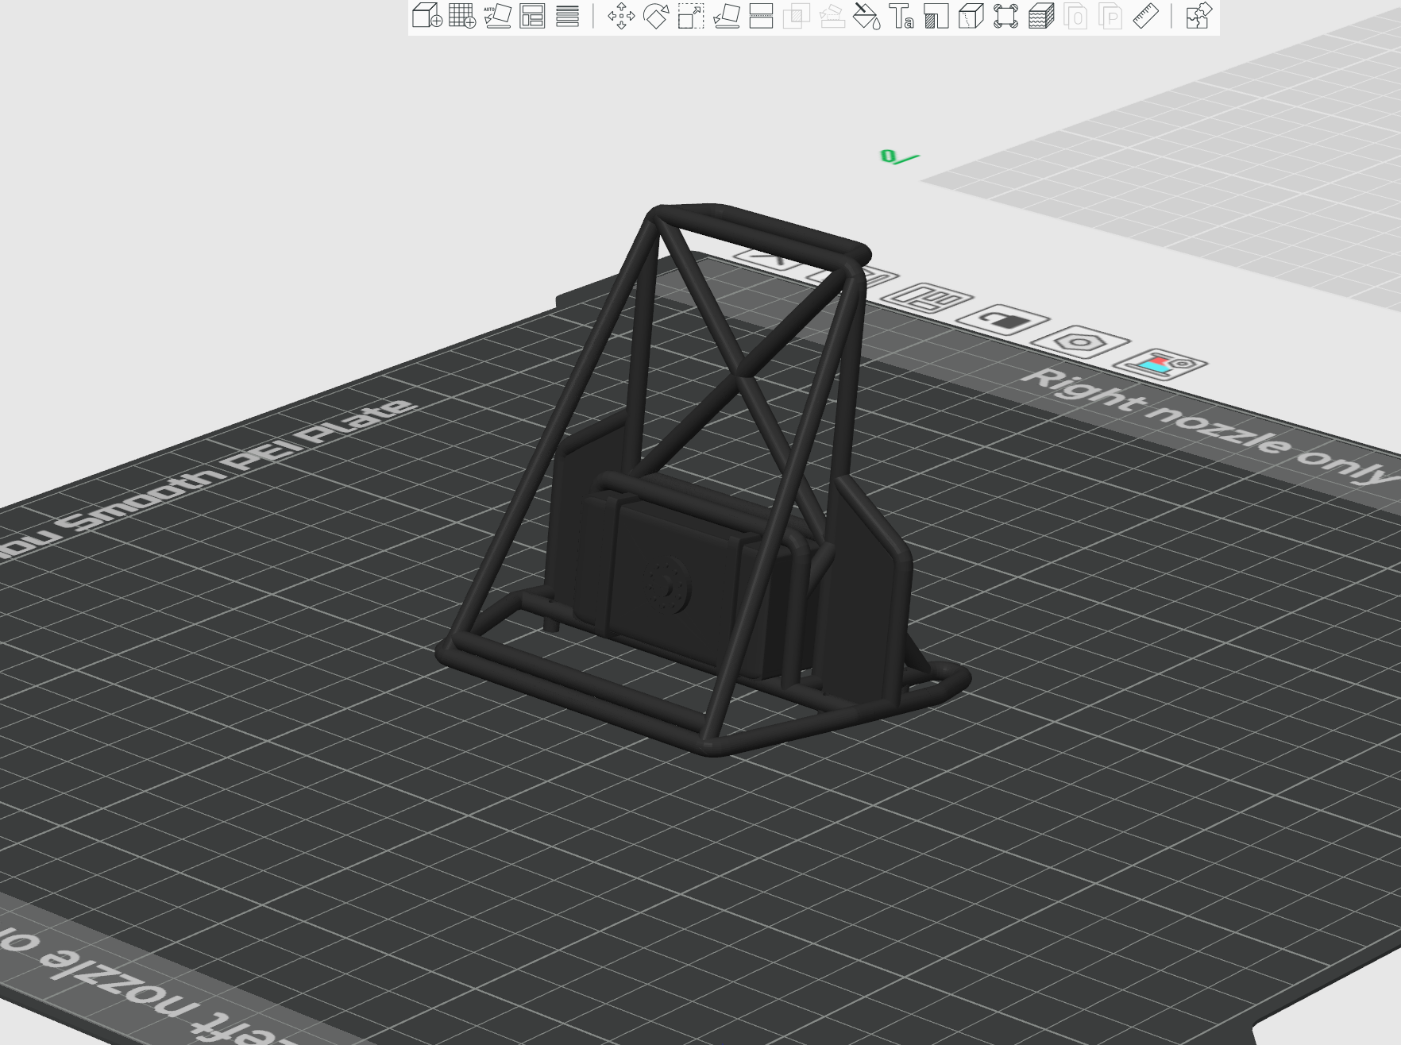
Task: Select the wavy-textured cube fuzzy skin tool
Action: click(1040, 16)
